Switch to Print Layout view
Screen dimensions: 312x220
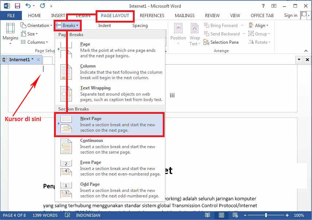click(221, 215)
